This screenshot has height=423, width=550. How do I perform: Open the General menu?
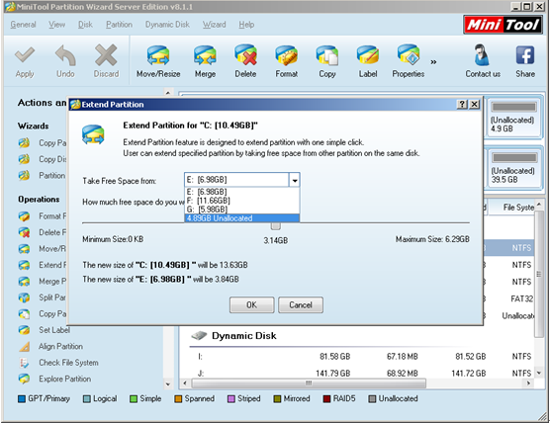(x=23, y=25)
